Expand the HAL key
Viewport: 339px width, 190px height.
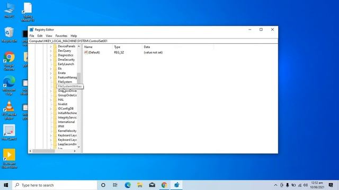51,100
